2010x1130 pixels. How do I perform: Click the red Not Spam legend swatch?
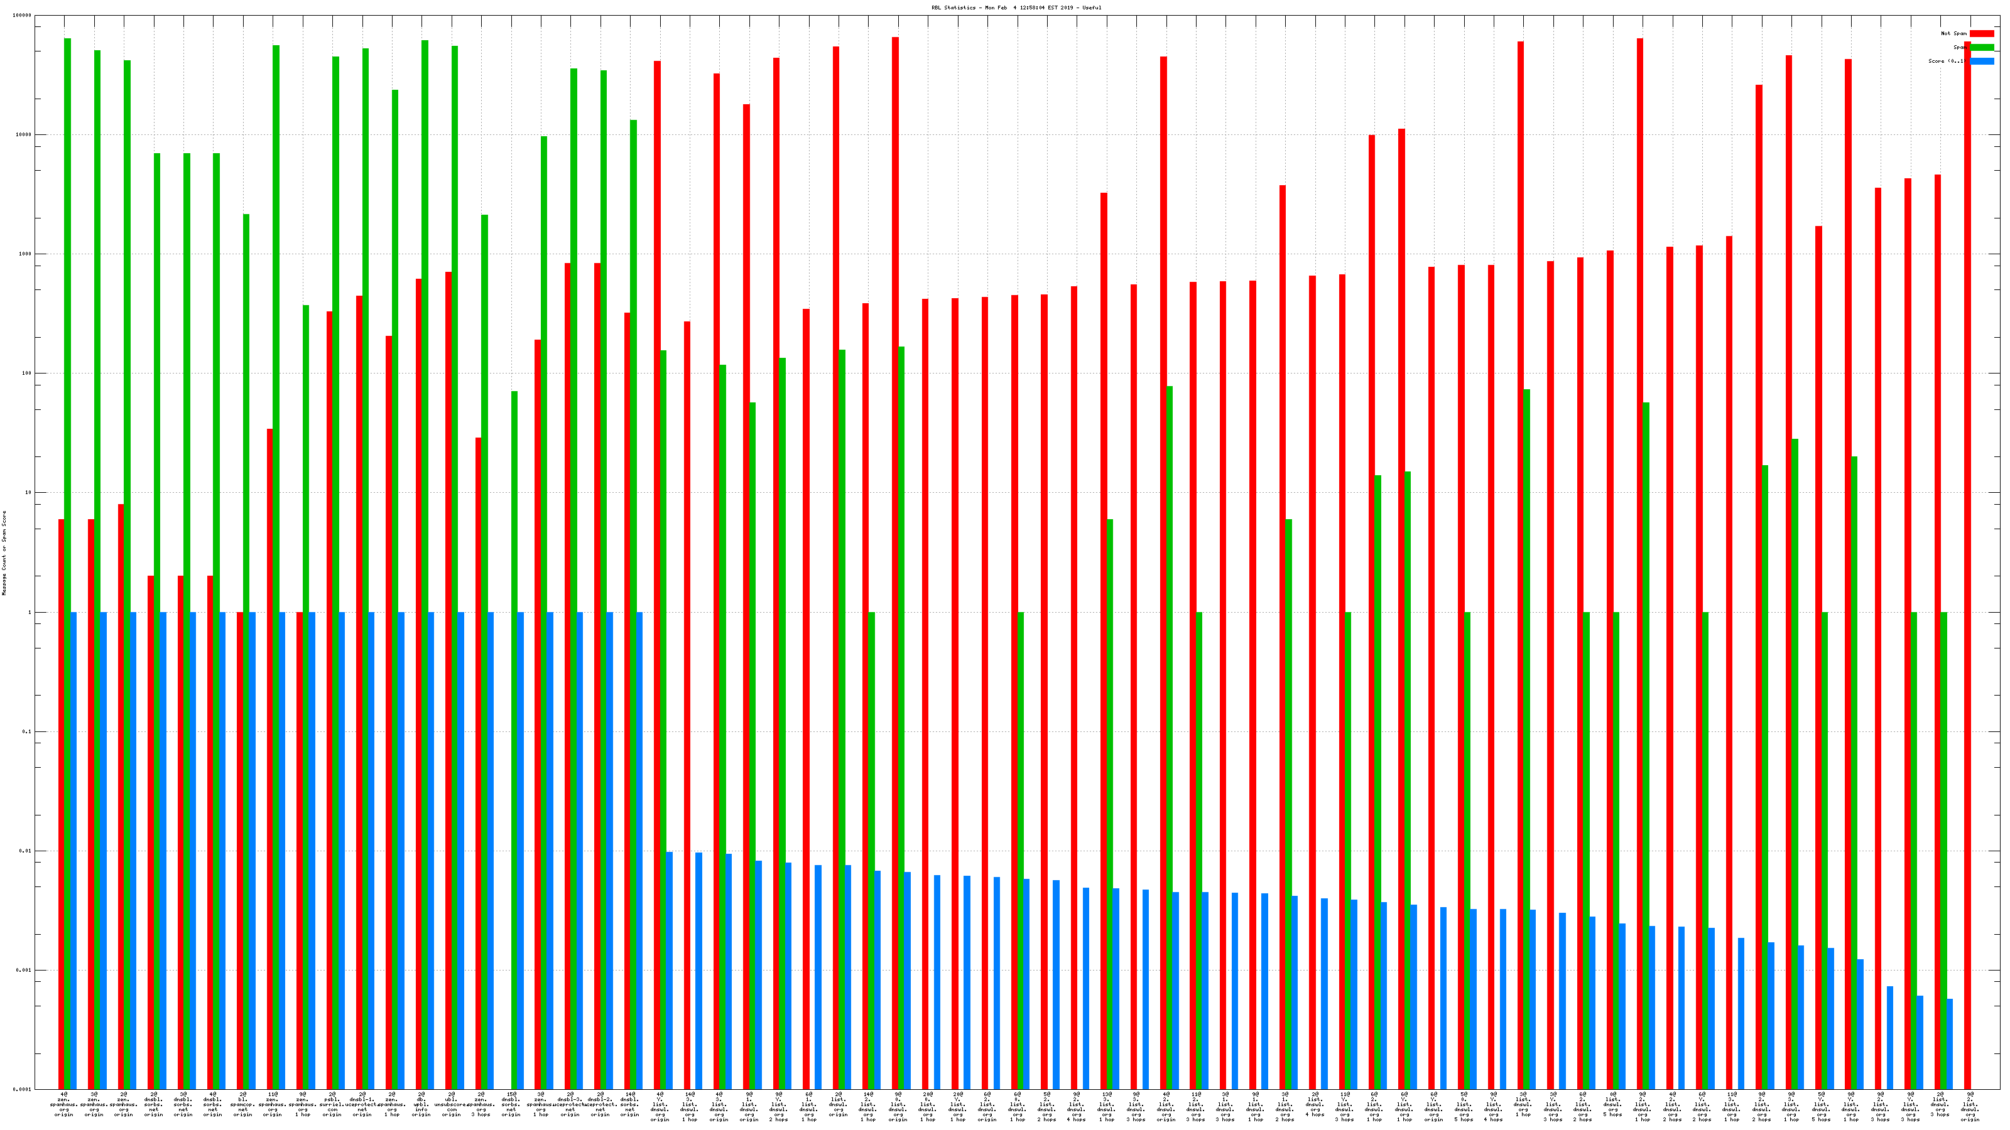1982,33
